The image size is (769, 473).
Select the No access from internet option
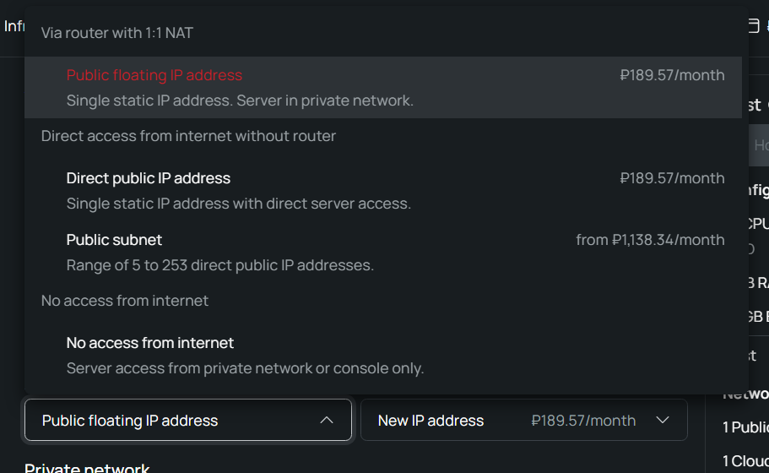pos(383,356)
